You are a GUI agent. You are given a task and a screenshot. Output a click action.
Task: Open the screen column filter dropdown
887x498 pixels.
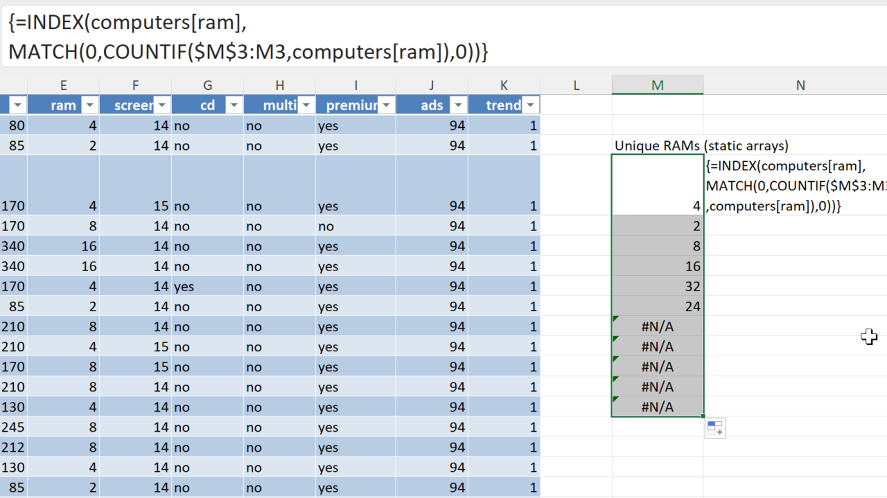(x=162, y=105)
